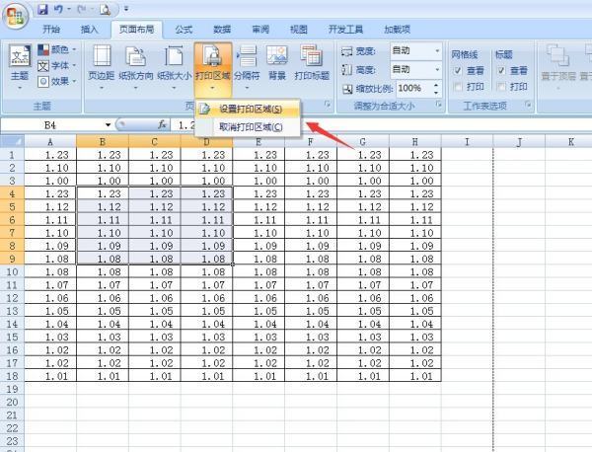Toggle Gridlines View (查看) checkbox
Image resolution: width=592 pixels, height=452 pixels.
tap(458, 71)
